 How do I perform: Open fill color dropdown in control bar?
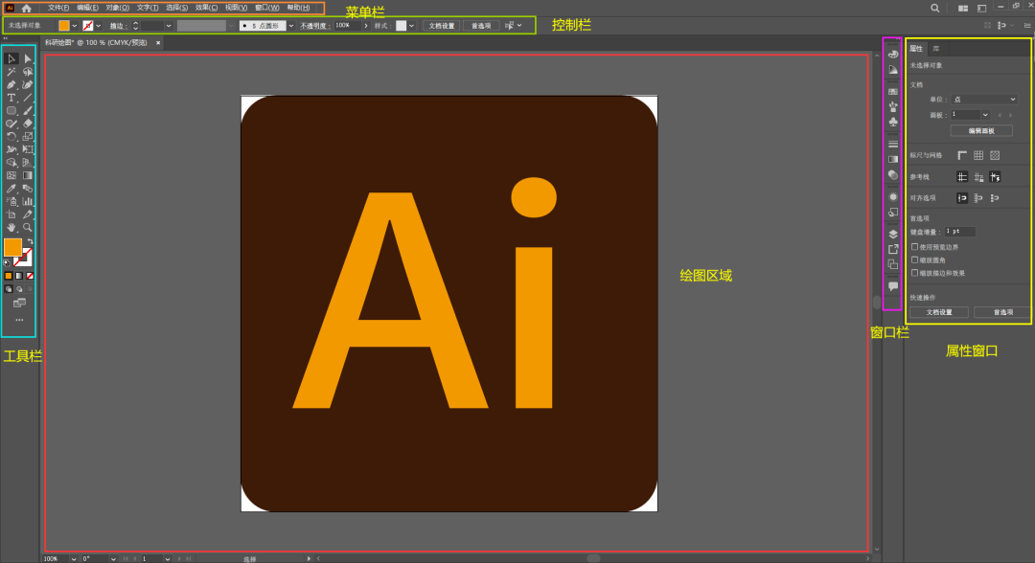74,26
